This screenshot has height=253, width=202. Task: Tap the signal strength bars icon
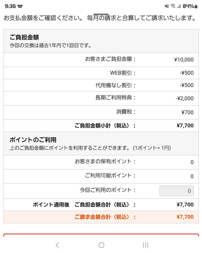179,6
